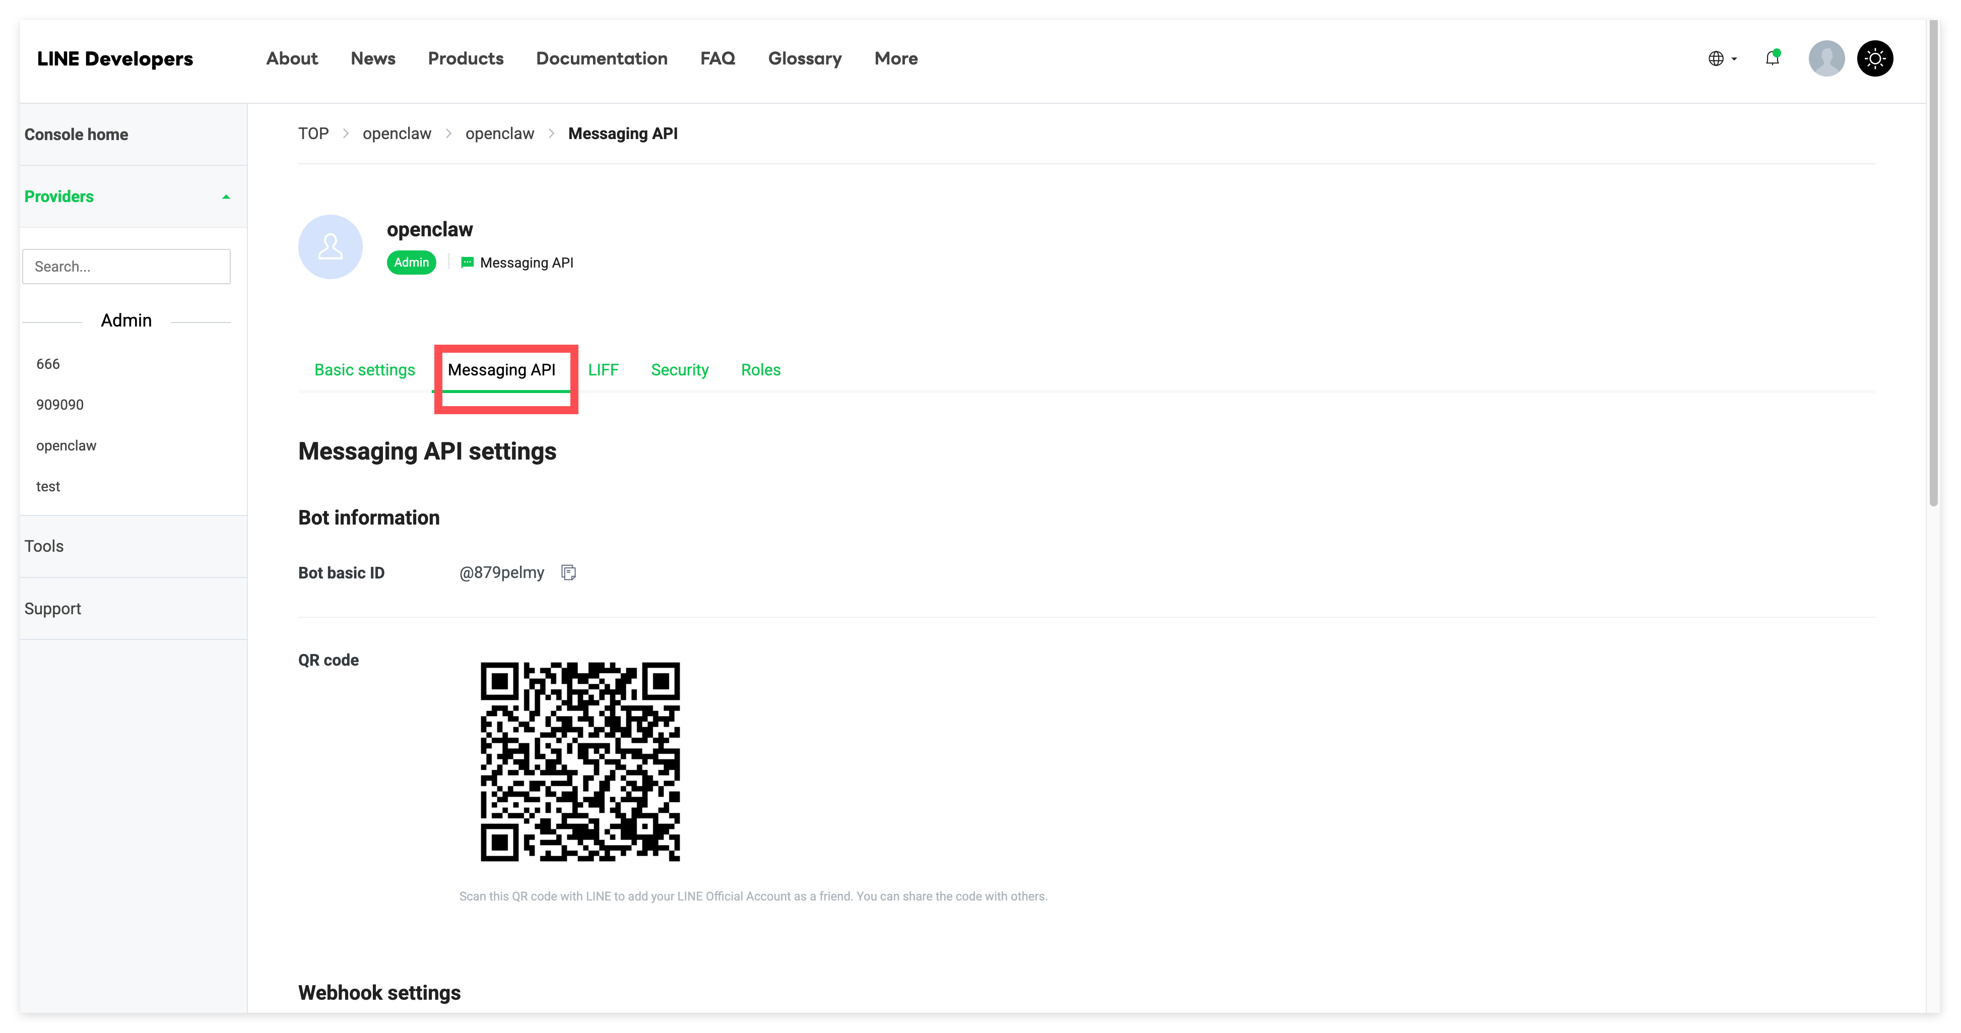Open the language globe dropdown

[1722, 58]
